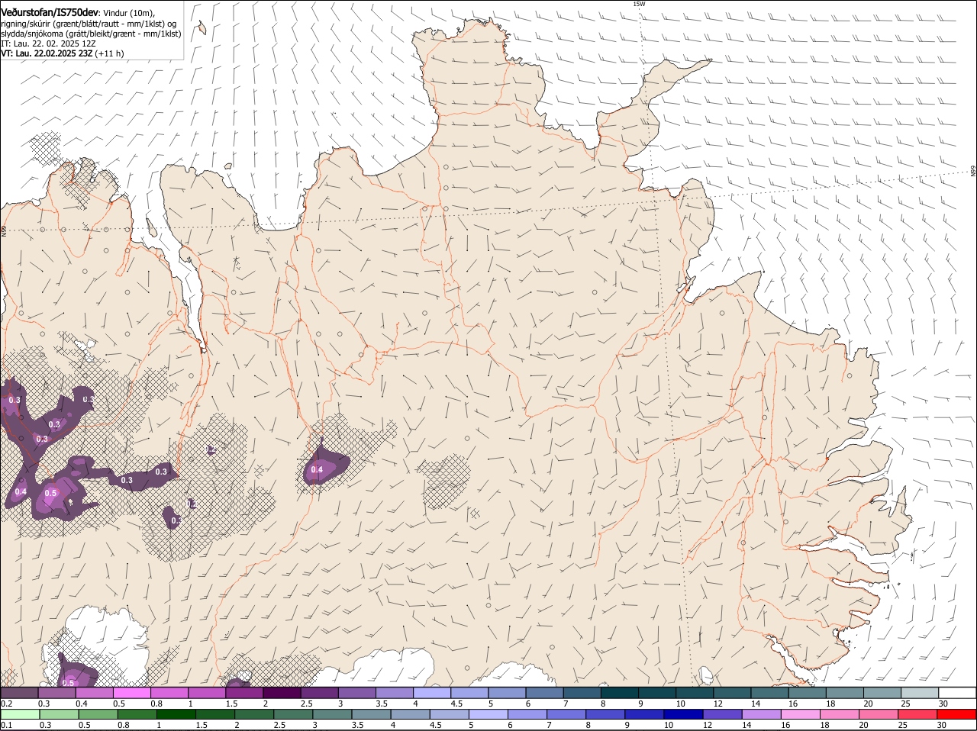Click the IT: Lau. 22. 02. 2025 12Z line

(x=48, y=43)
